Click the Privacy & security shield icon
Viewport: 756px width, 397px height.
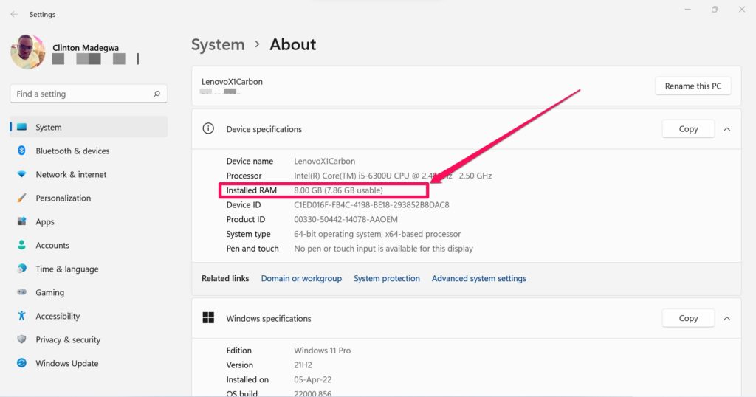(x=21, y=339)
